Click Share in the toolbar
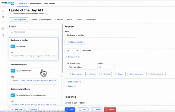Viewport: 175px width, 112px height. tap(33, 20)
